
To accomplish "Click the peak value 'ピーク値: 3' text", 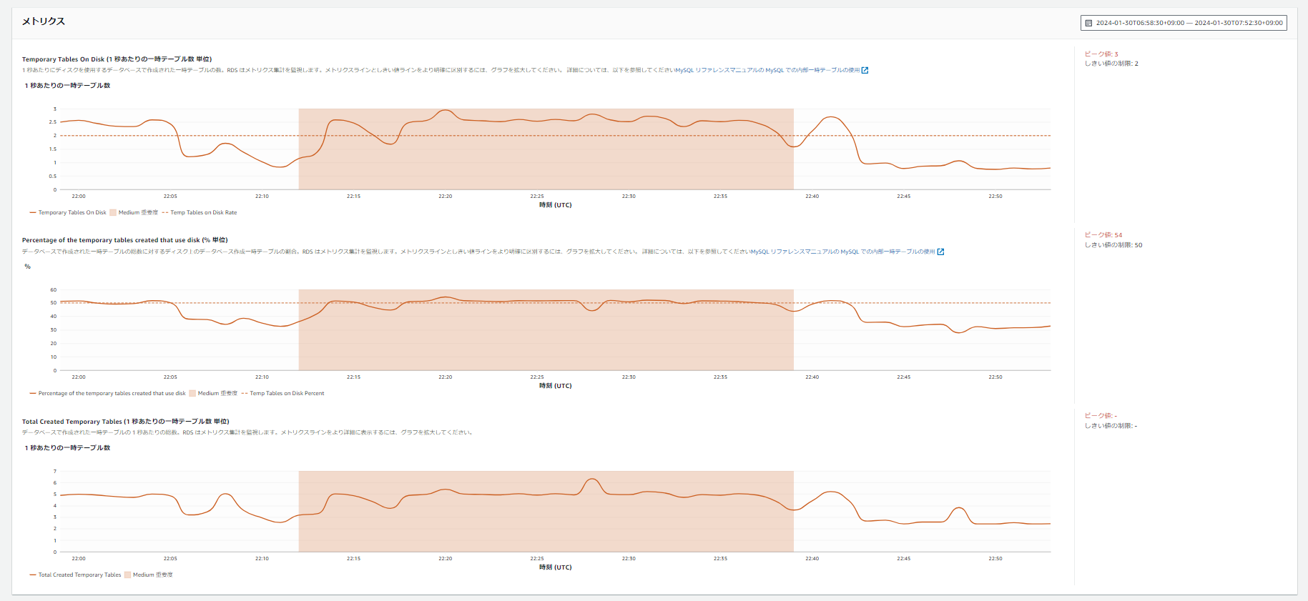I will (1101, 54).
